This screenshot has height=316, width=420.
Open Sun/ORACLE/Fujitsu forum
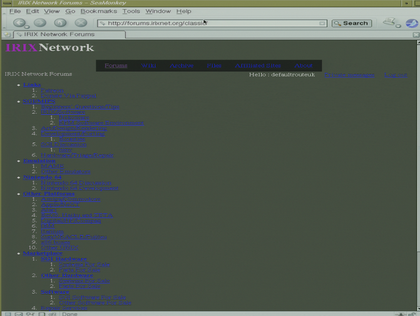(x=74, y=237)
